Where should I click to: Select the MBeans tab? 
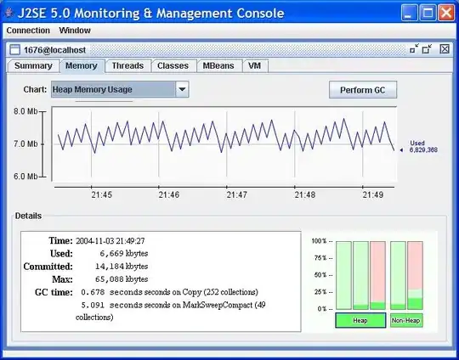coord(218,65)
